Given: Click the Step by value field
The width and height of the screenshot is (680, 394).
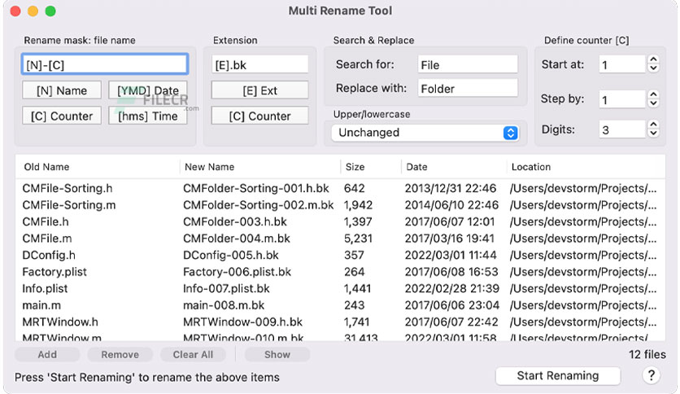Looking at the screenshot, I should [x=621, y=100].
